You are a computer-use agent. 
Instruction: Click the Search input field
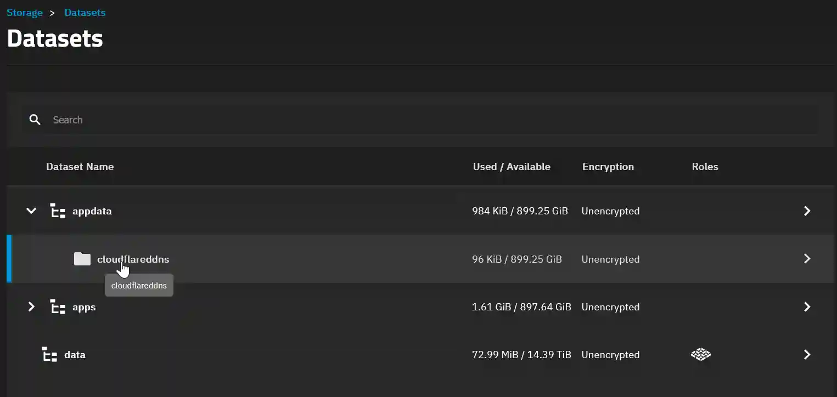point(220,119)
